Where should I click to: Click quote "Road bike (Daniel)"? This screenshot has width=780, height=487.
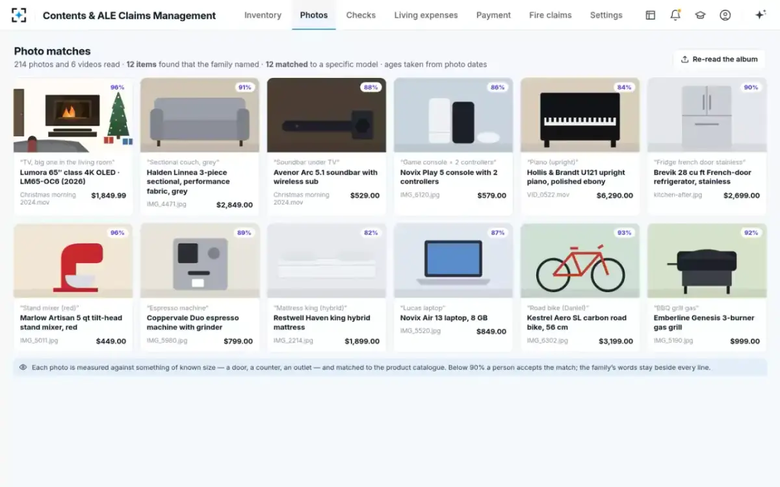pyautogui.click(x=558, y=308)
